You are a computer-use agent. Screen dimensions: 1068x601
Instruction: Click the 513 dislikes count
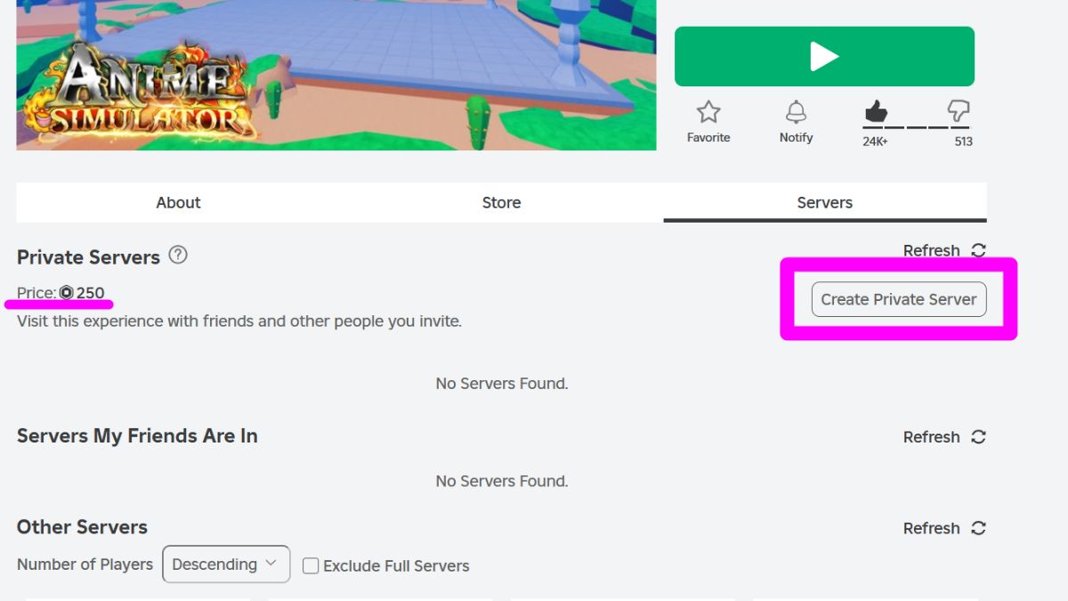[962, 140]
